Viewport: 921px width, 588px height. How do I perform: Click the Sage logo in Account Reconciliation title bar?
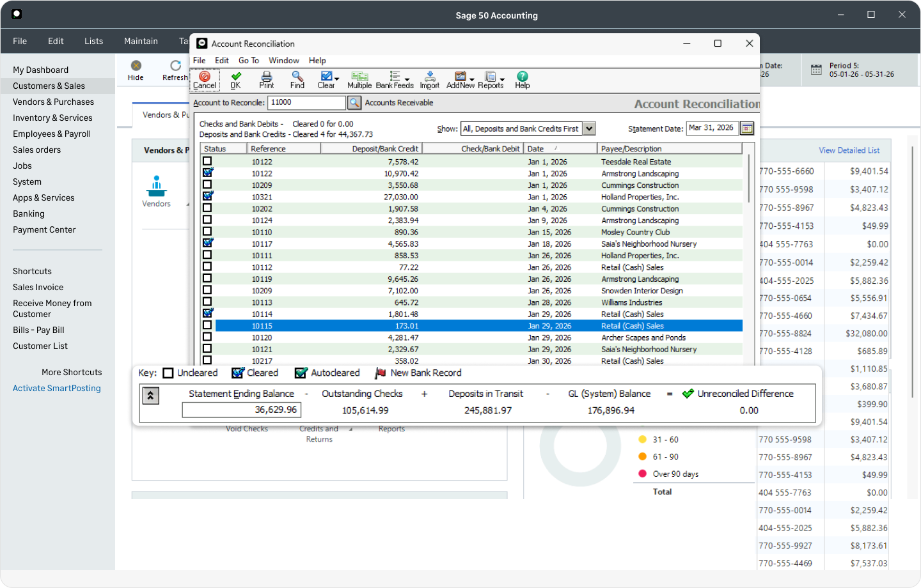pos(202,43)
